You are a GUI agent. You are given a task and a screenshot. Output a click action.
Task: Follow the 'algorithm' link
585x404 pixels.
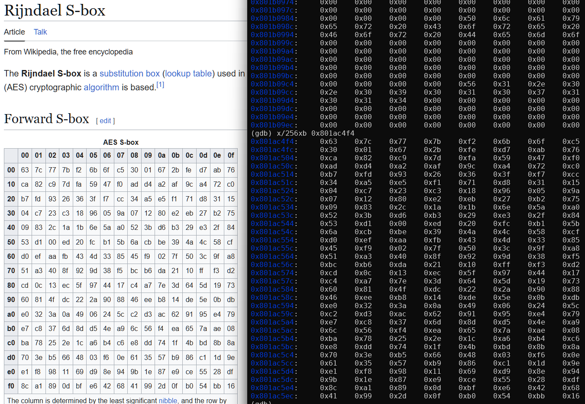[x=101, y=87]
